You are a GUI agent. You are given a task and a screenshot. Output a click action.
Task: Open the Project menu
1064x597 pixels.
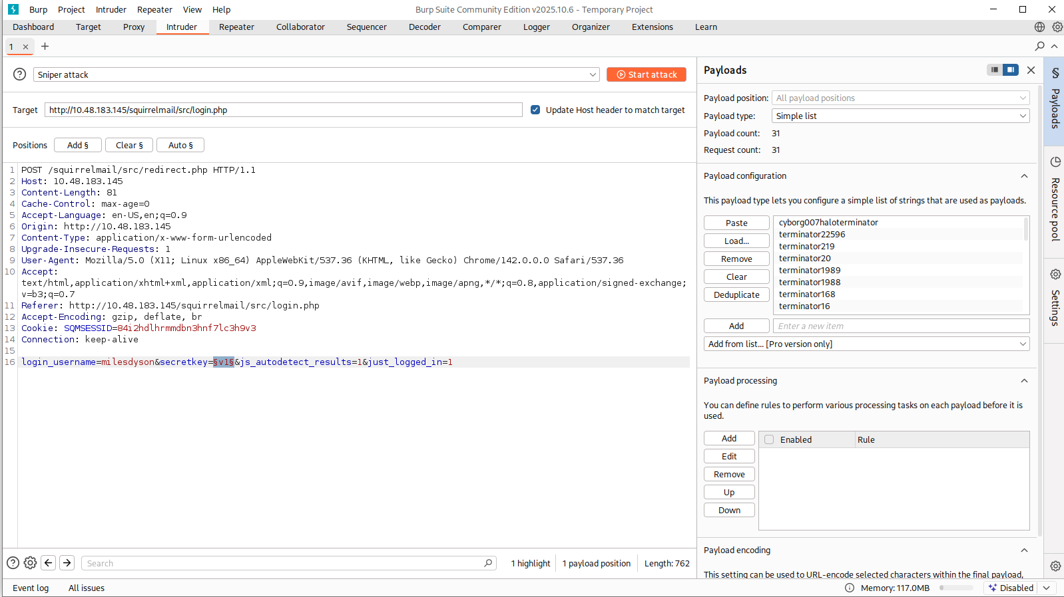pos(71,9)
